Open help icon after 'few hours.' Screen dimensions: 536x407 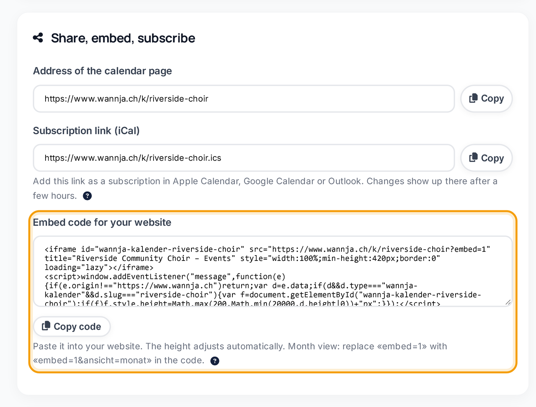click(x=87, y=196)
